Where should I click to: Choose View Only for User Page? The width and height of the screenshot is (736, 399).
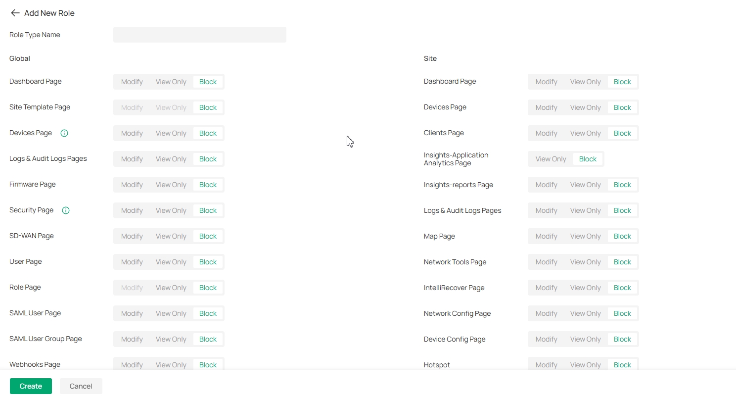pos(171,262)
